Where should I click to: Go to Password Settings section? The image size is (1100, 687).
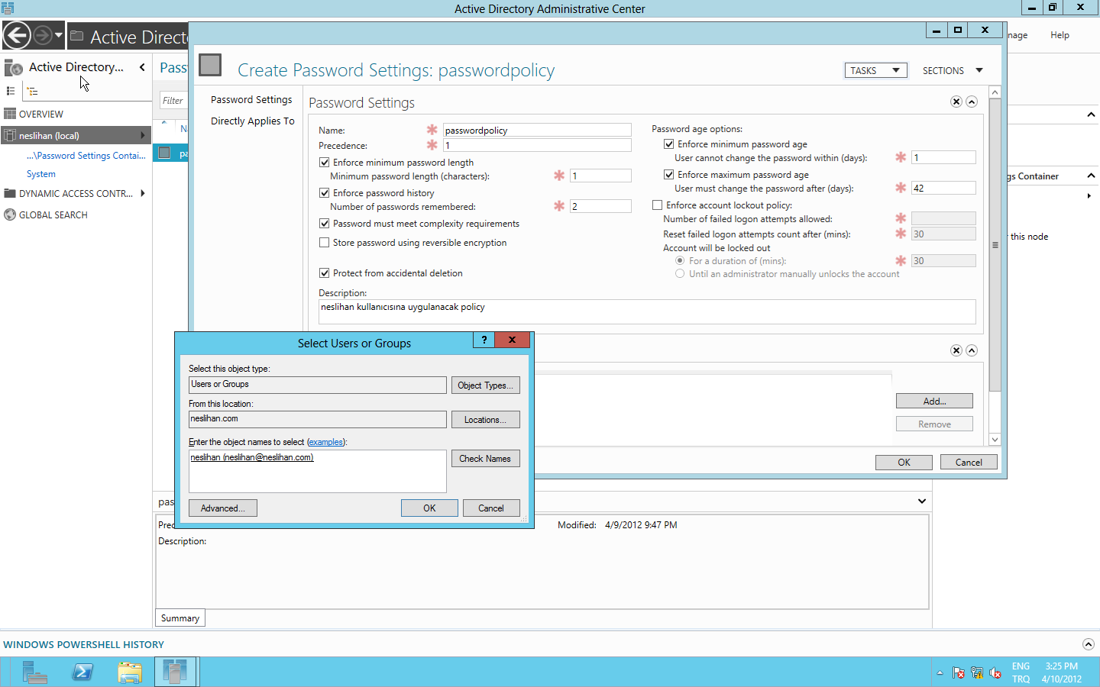251,100
